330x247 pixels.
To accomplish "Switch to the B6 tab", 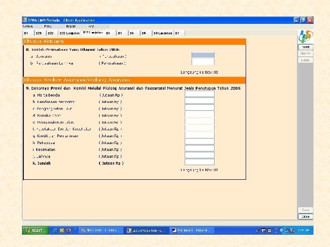I will [x=146, y=33].
